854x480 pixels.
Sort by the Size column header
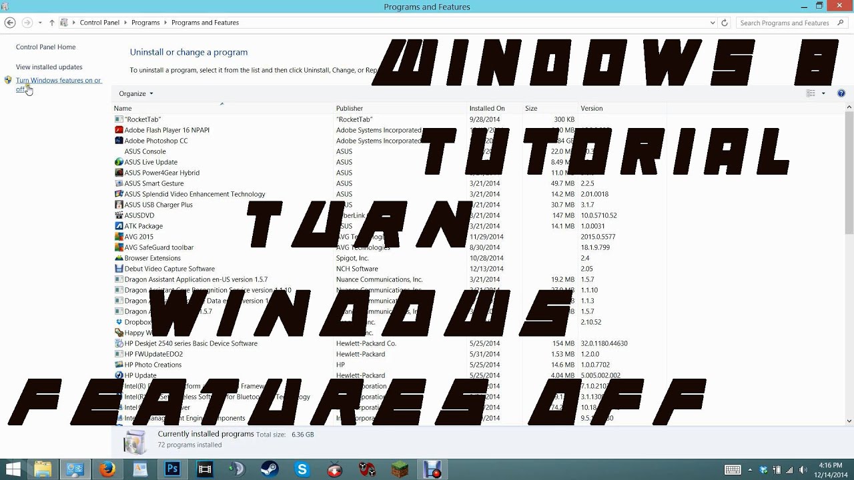click(x=550, y=108)
